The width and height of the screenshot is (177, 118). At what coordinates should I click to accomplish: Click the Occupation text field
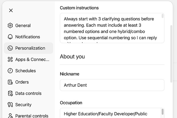111,113
